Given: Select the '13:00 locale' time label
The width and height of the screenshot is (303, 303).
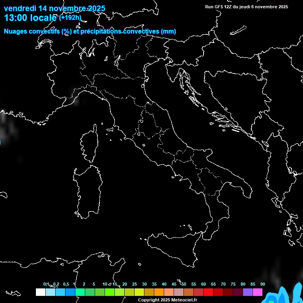Looking at the screenshot, I should click(x=30, y=18).
